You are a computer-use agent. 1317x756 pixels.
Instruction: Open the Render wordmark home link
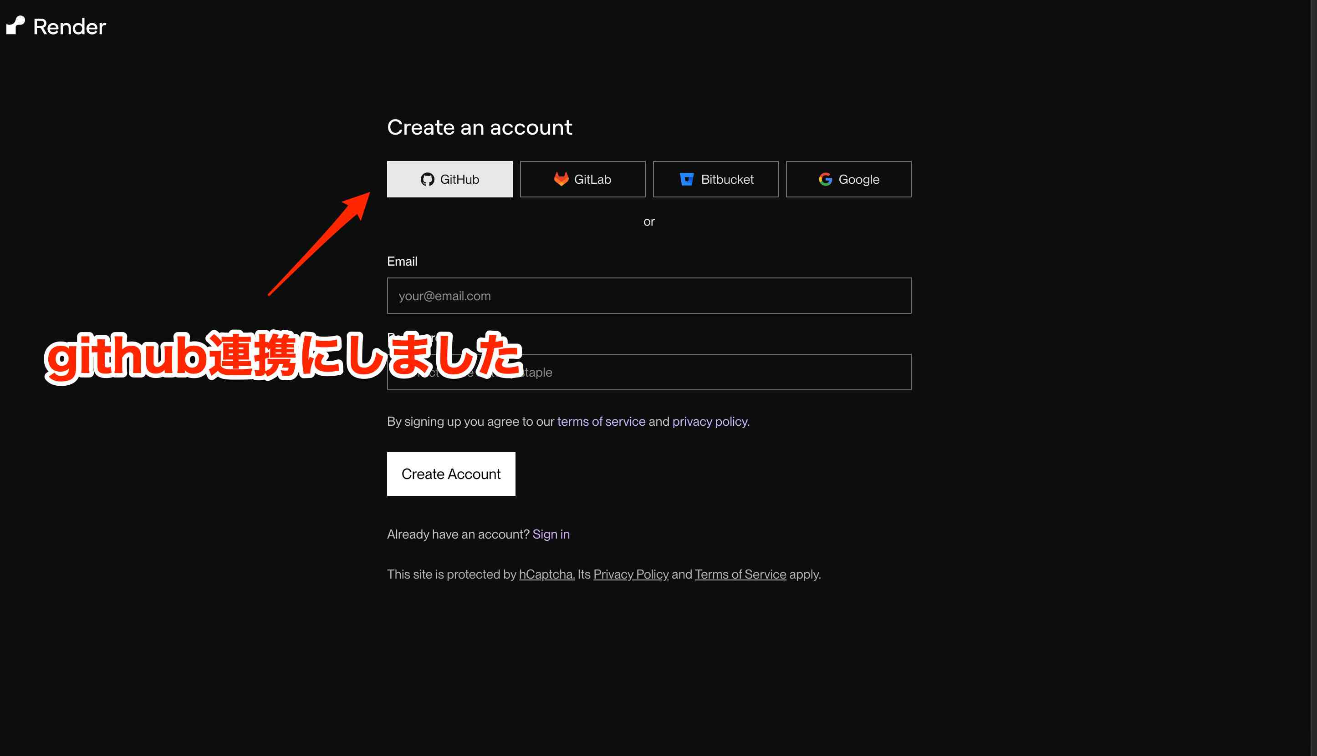coord(69,26)
